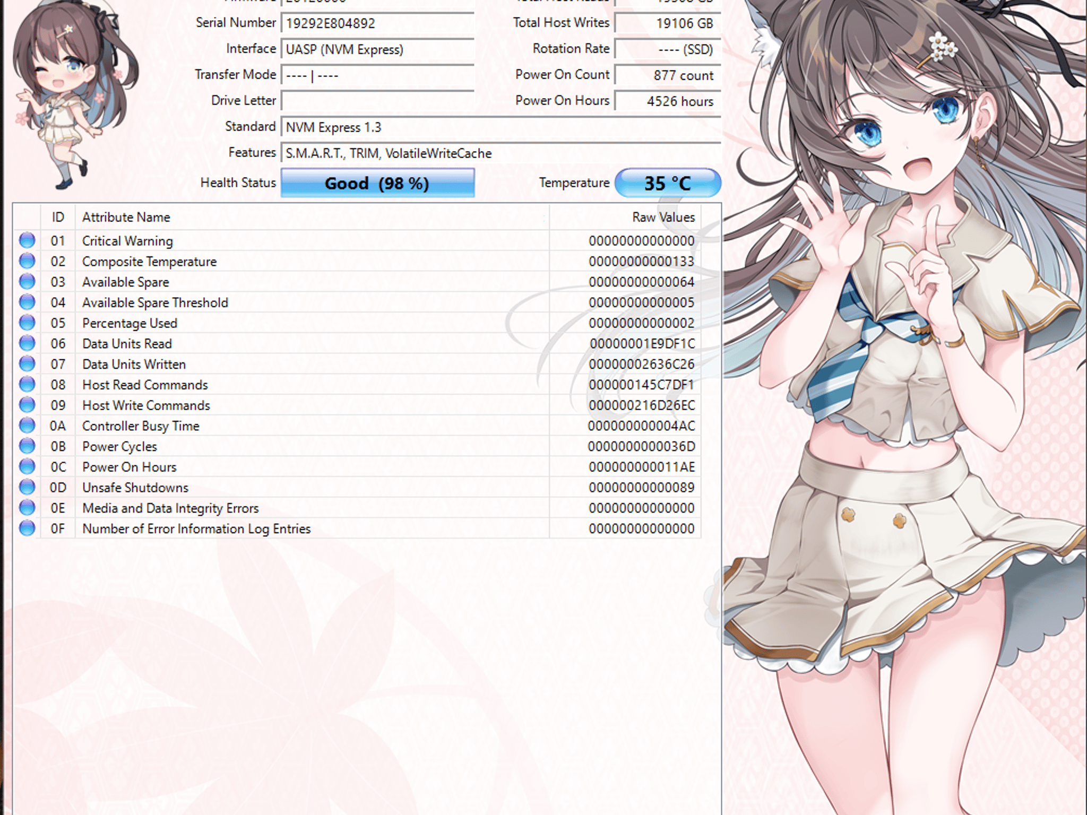Image resolution: width=1087 pixels, height=815 pixels.
Task: Click the Data Units Written status orb
Action: (x=27, y=364)
